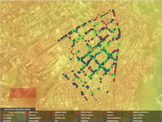
Task: Click the Calistemo rojo legend label
Action: click(x=60, y=118)
